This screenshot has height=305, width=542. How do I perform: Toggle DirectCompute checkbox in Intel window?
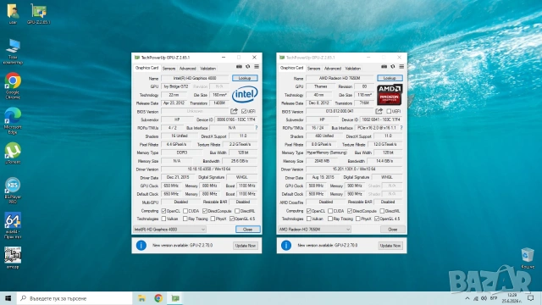click(205, 211)
